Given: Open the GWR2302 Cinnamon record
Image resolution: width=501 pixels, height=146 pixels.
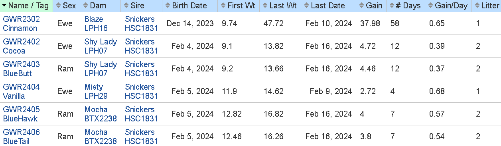Looking at the screenshot, I should tap(22, 24).
